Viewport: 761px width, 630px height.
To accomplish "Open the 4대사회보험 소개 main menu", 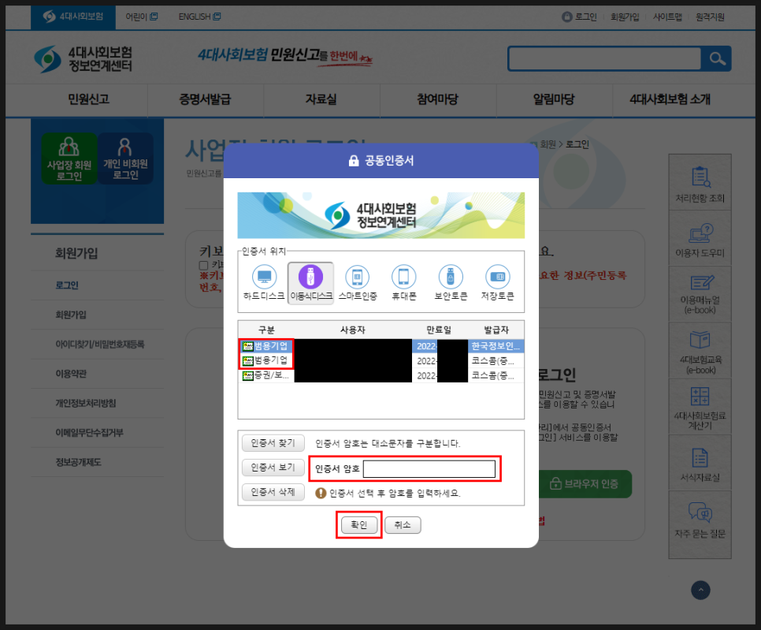I will (x=670, y=99).
